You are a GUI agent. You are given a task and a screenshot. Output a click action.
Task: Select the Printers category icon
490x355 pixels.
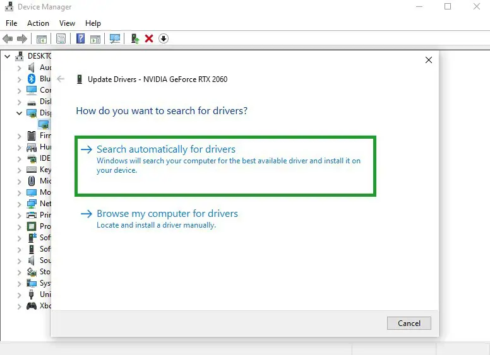(32, 215)
